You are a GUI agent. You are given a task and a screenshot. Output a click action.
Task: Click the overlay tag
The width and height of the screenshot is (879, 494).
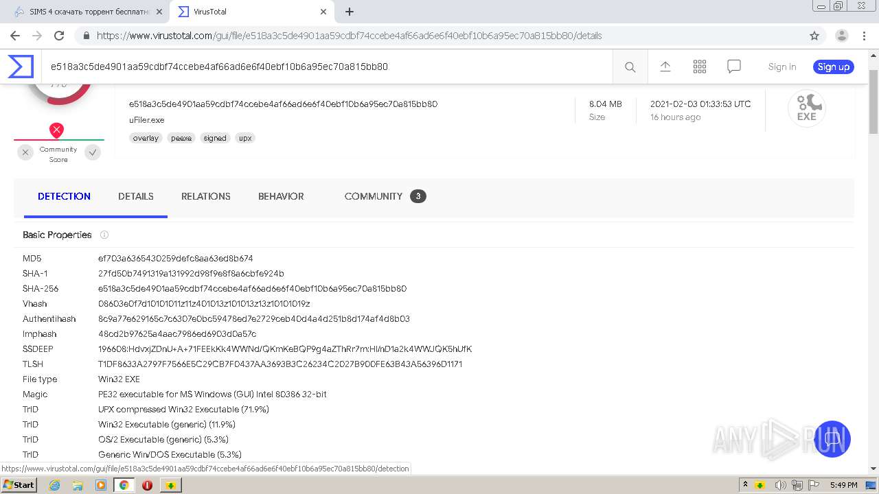point(146,138)
